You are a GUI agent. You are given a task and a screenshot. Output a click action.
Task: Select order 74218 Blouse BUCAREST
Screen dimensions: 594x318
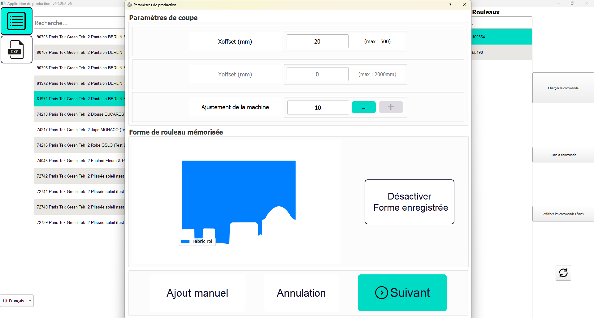pyautogui.click(x=80, y=114)
